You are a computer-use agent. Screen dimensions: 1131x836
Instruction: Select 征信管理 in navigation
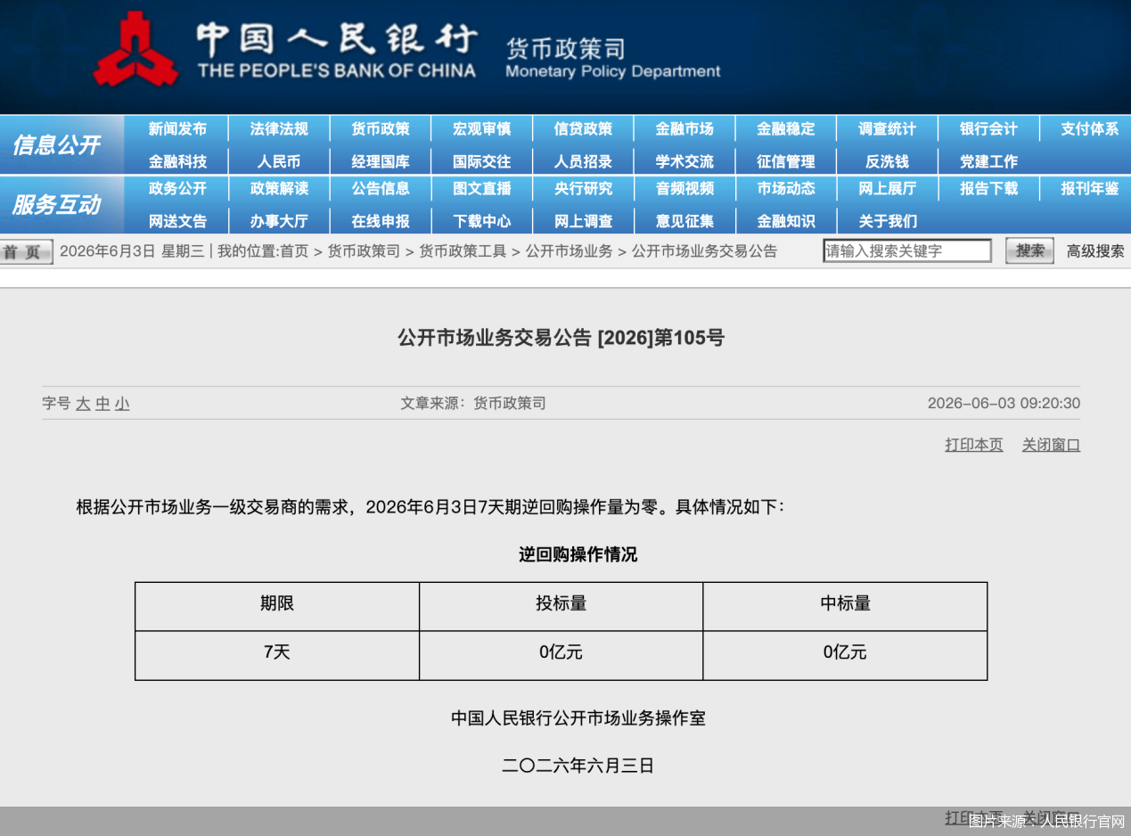point(786,161)
